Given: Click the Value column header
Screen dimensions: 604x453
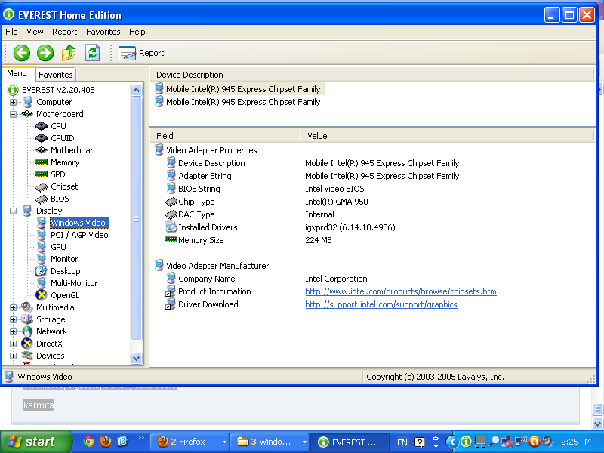Looking at the screenshot, I should tap(447, 136).
